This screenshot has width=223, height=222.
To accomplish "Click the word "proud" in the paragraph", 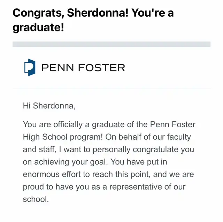I will pyautogui.click(x=33, y=187).
